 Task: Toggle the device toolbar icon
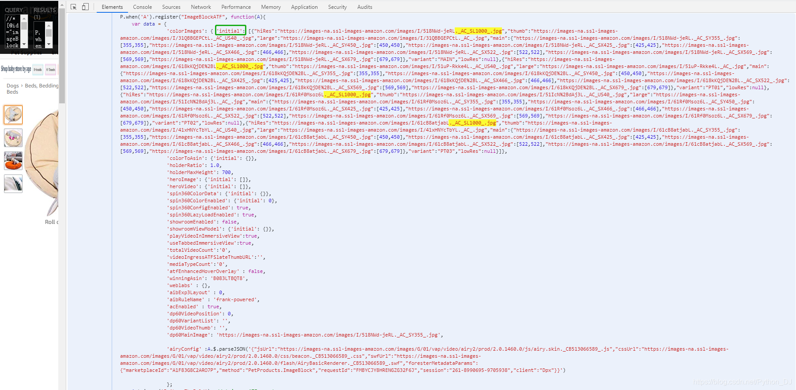tap(85, 7)
